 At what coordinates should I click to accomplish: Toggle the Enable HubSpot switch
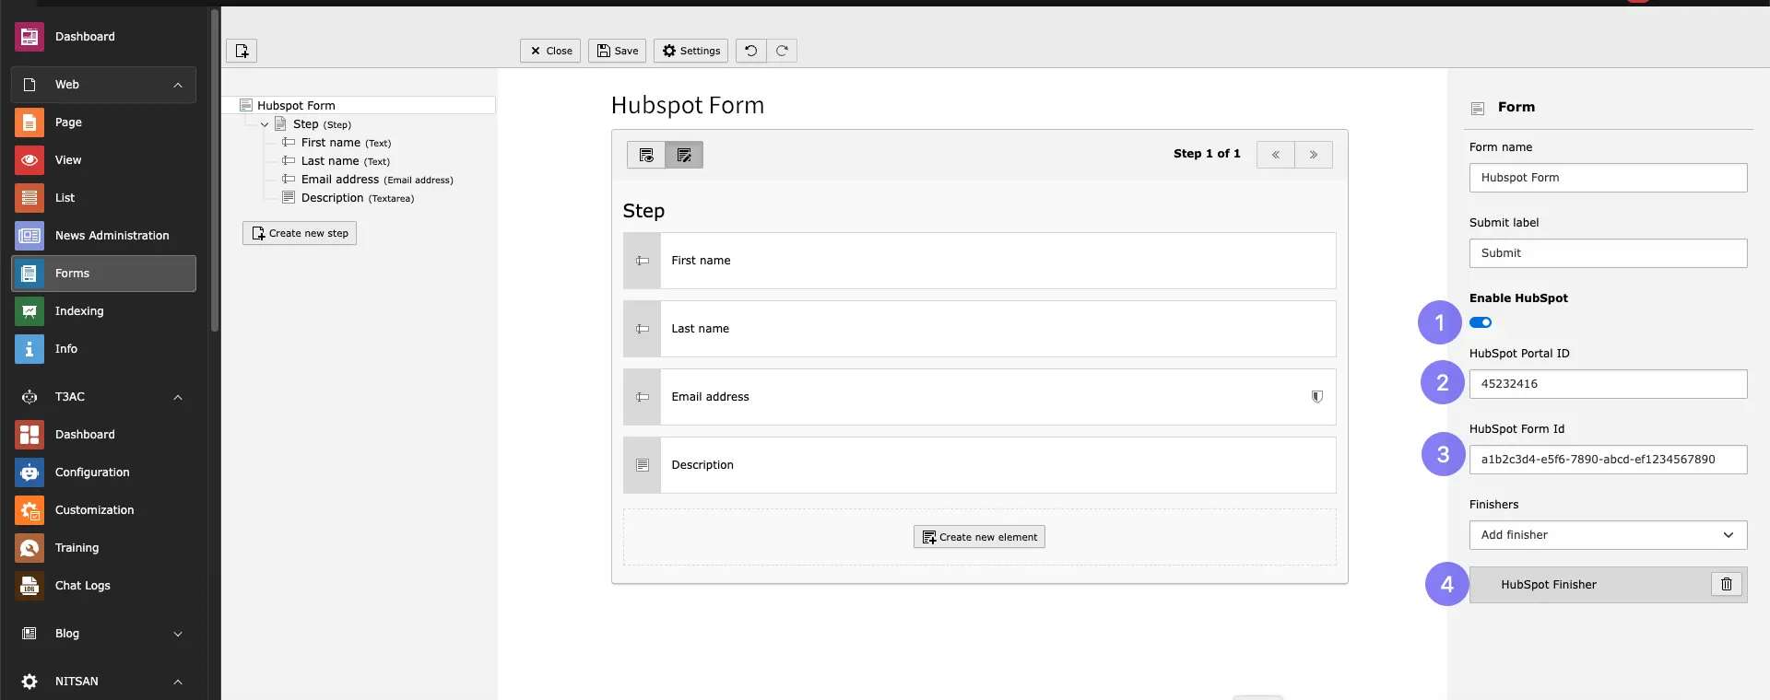(x=1481, y=322)
